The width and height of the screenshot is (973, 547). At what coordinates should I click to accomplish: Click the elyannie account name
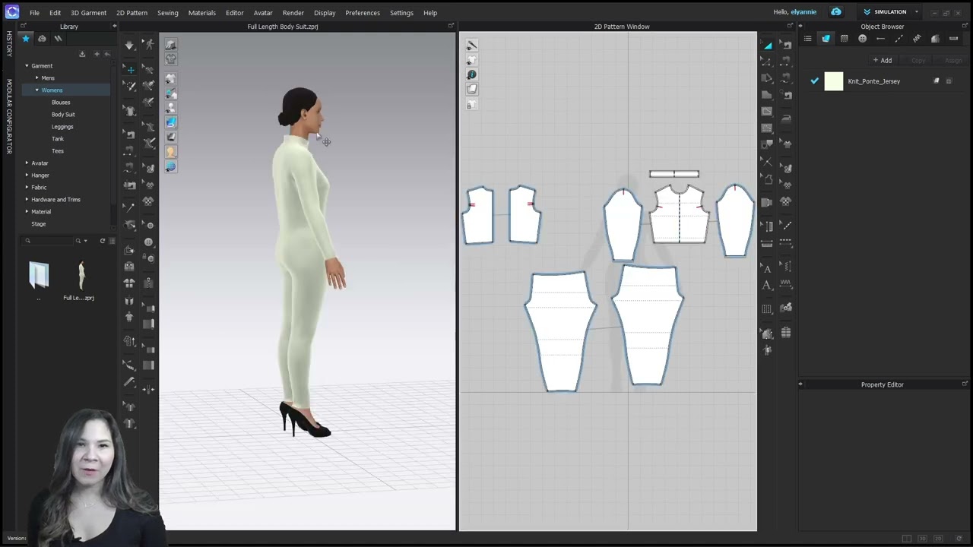(803, 12)
